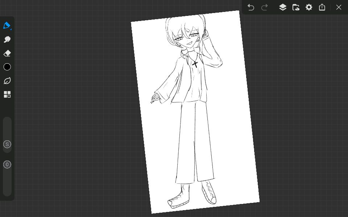Viewport: 348px width, 217px height.
Task: Select the blue pen drawing tool
Action: pyautogui.click(x=7, y=25)
